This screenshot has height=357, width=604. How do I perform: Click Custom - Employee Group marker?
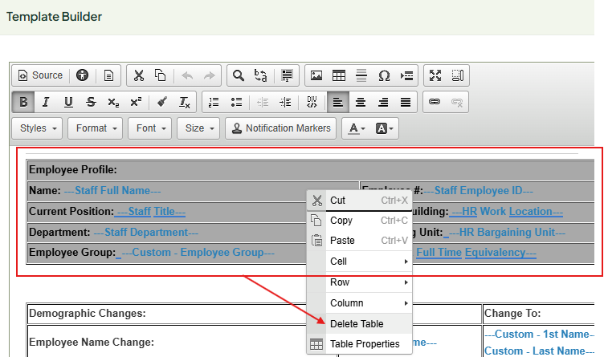click(x=198, y=253)
